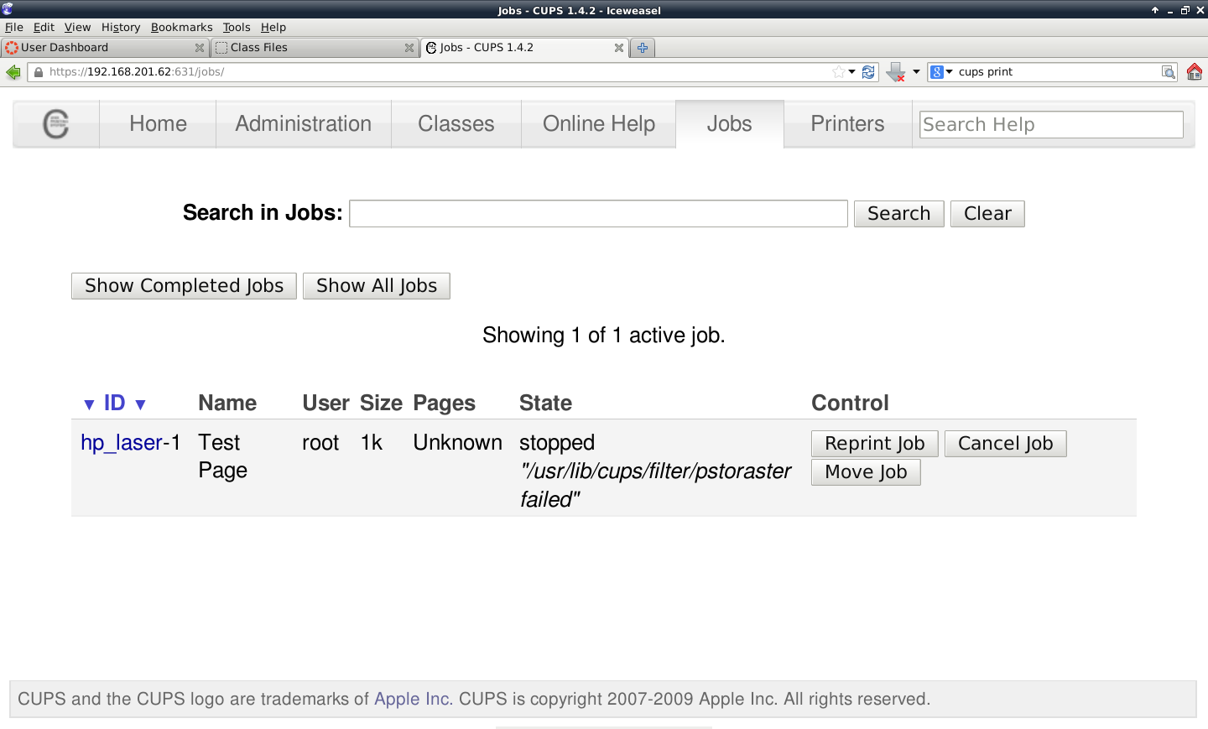Click the Search in Jobs text field
Image resolution: width=1208 pixels, height=729 pixels.
click(598, 214)
